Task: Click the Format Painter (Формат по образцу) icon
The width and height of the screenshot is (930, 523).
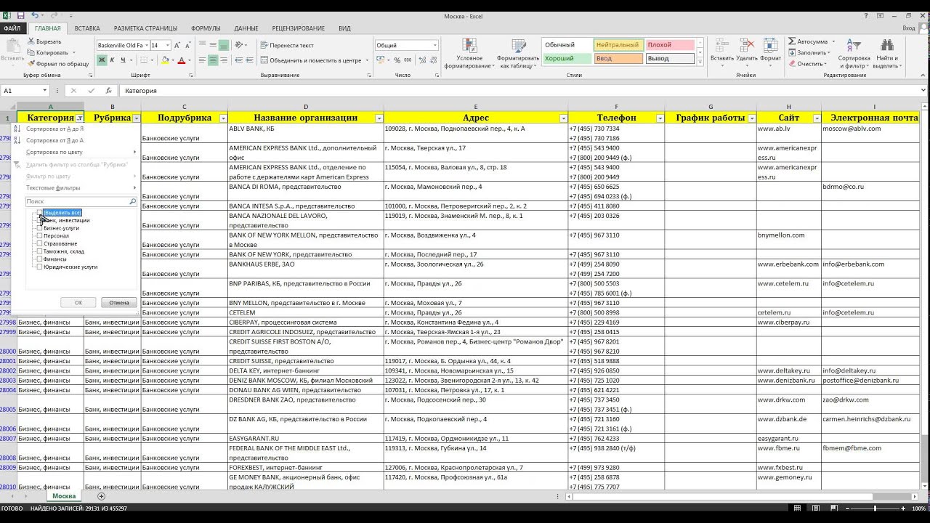Action: [31, 63]
